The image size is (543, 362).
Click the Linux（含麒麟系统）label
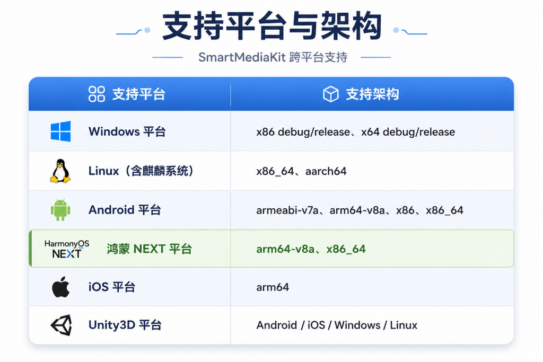tap(141, 171)
